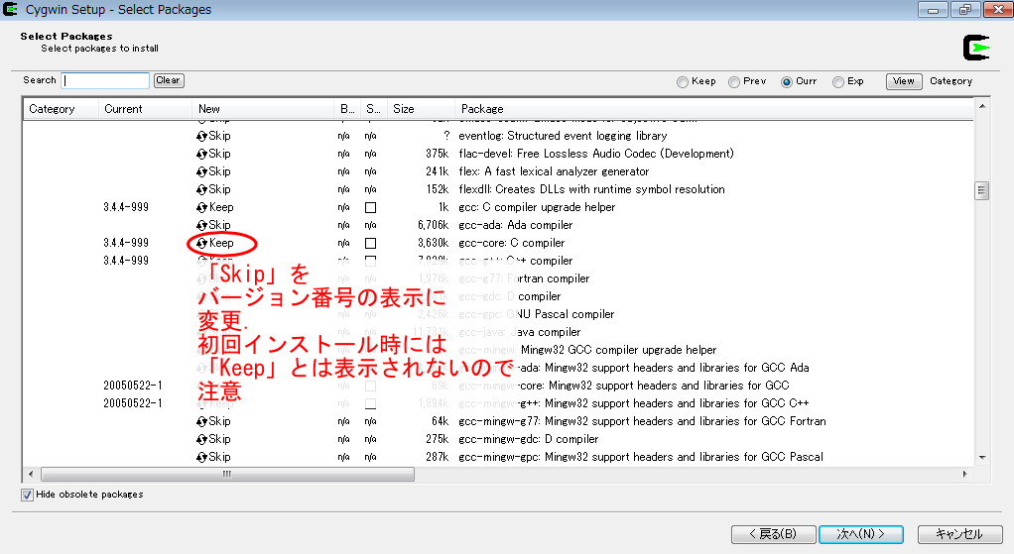Click size value 3,630k
Image resolution: width=1014 pixels, height=554 pixels.
pyautogui.click(x=433, y=244)
